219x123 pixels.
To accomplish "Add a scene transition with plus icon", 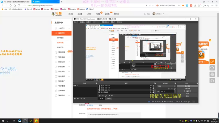I will (x=169, y=89).
